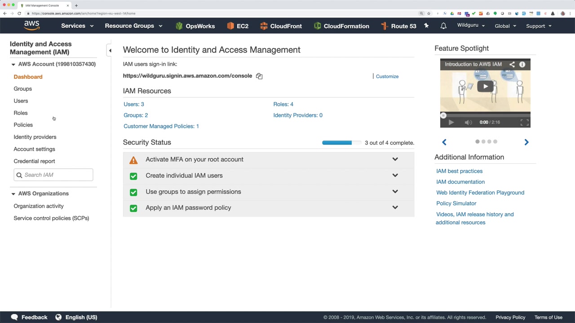
Task: Select Policies in the sidebar
Action: (x=23, y=125)
